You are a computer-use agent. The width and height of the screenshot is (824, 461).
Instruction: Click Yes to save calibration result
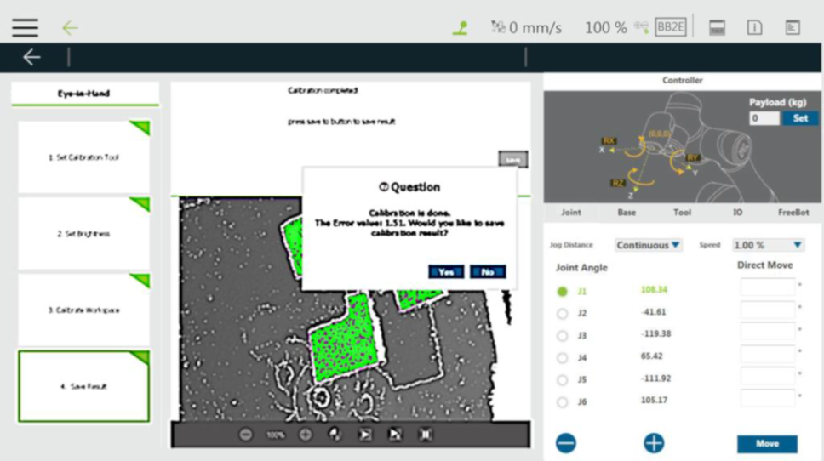[446, 272]
